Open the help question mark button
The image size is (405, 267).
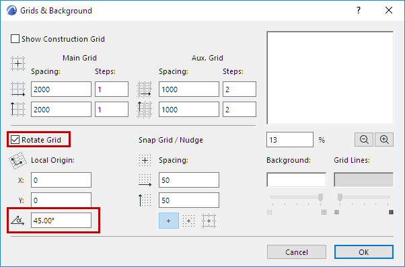click(359, 11)
